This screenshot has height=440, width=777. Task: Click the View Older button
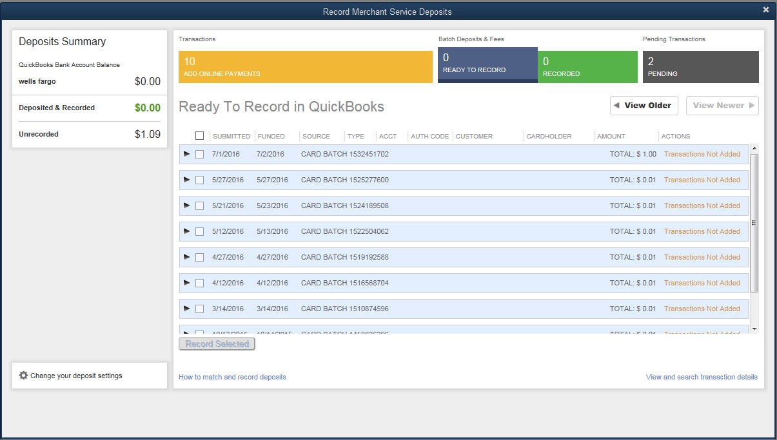point(644,106)
